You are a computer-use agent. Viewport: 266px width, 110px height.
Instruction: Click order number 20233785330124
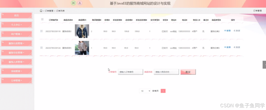(53, 48)
